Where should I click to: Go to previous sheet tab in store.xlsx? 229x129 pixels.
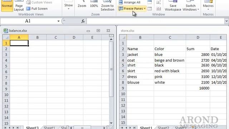(126, 128)
